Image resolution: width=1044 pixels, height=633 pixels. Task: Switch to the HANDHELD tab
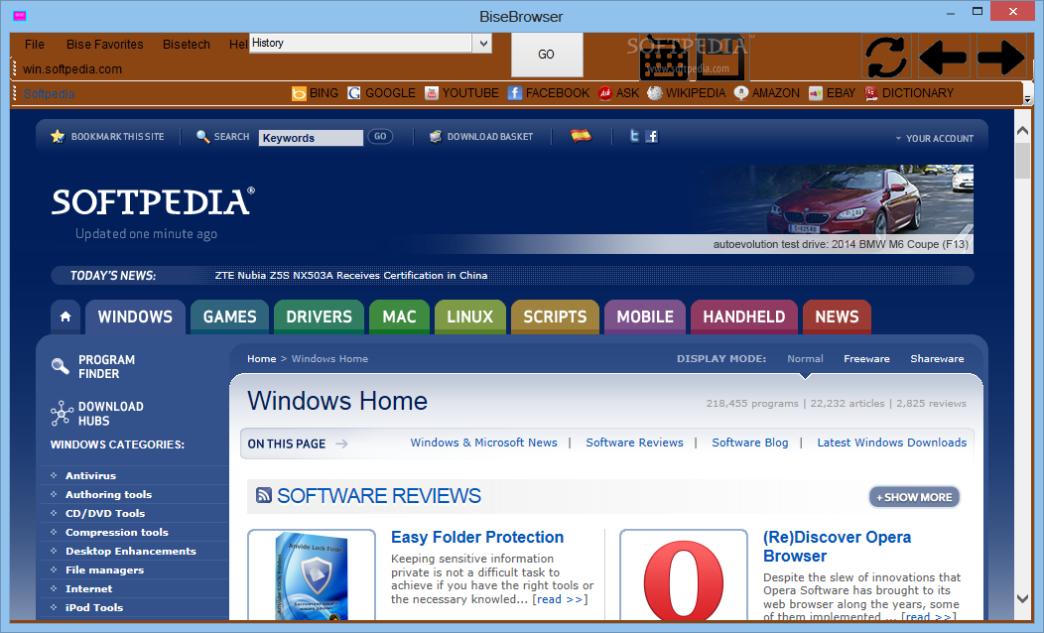[x=744, y=316]
